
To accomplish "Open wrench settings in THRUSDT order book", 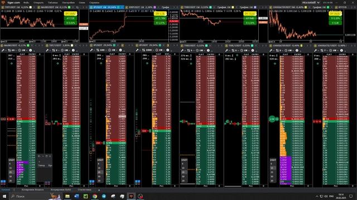I will [x=182, y=50].
